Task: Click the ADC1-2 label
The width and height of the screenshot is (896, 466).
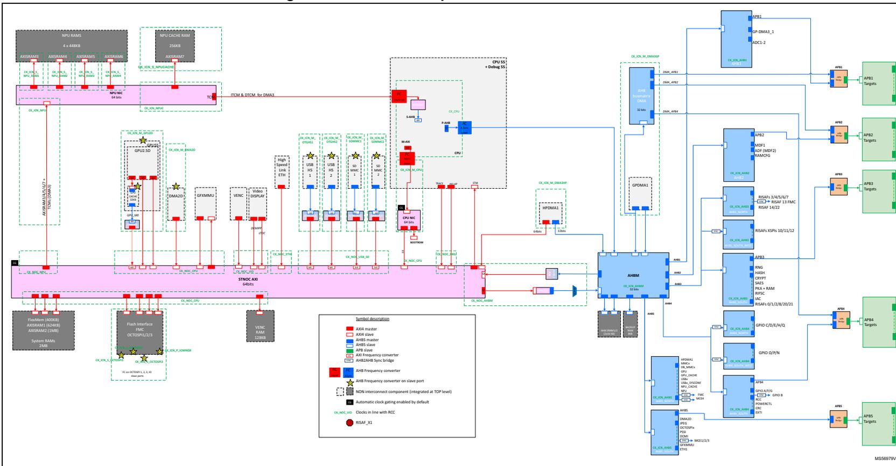Action: point(759,42)
